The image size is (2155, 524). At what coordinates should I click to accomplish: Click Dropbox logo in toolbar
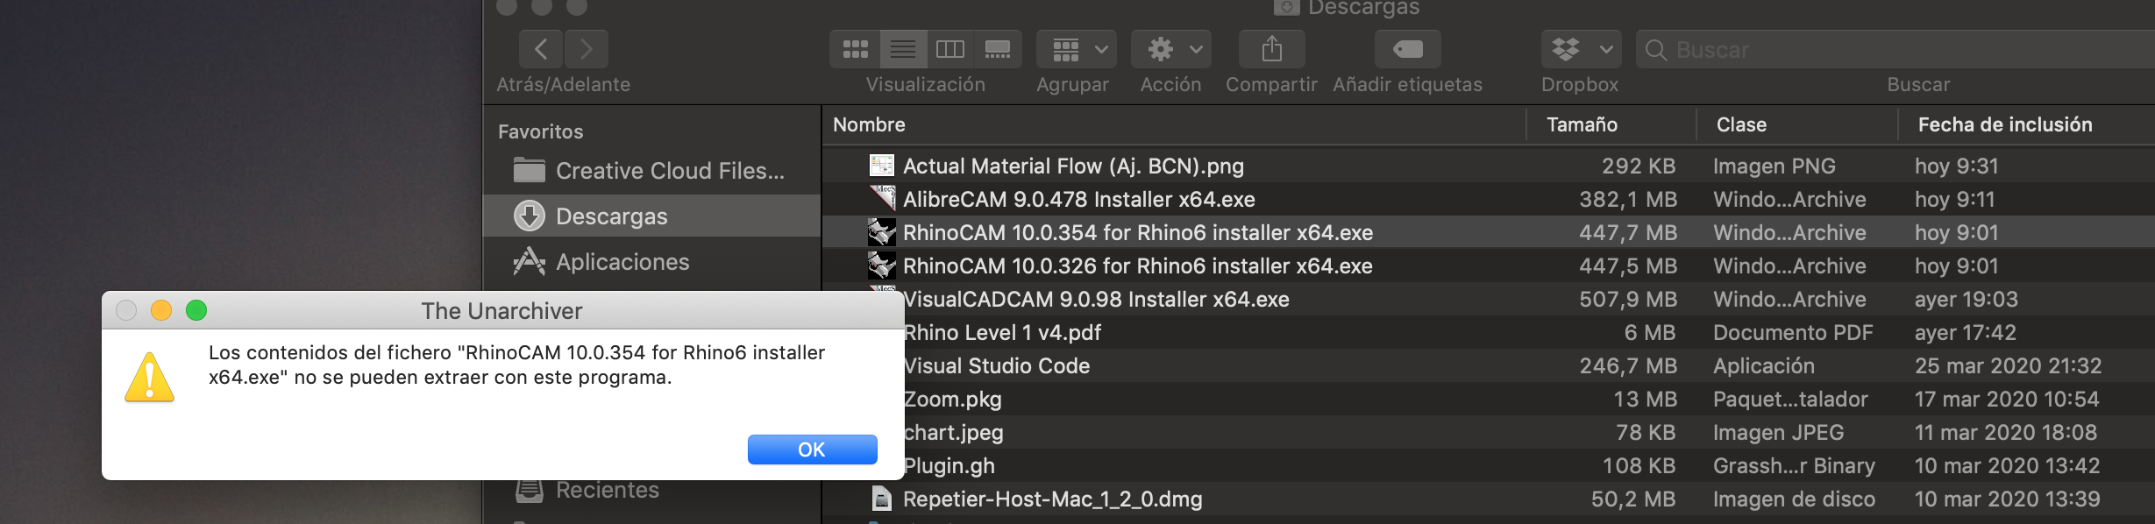click(1566, 49)
